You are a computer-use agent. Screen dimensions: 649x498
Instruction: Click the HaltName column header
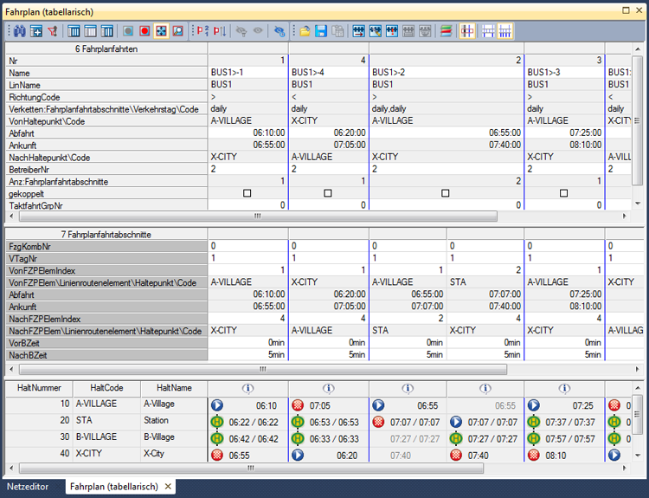173,389
